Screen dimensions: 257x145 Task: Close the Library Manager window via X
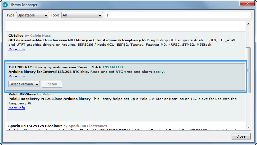(247, 3)
